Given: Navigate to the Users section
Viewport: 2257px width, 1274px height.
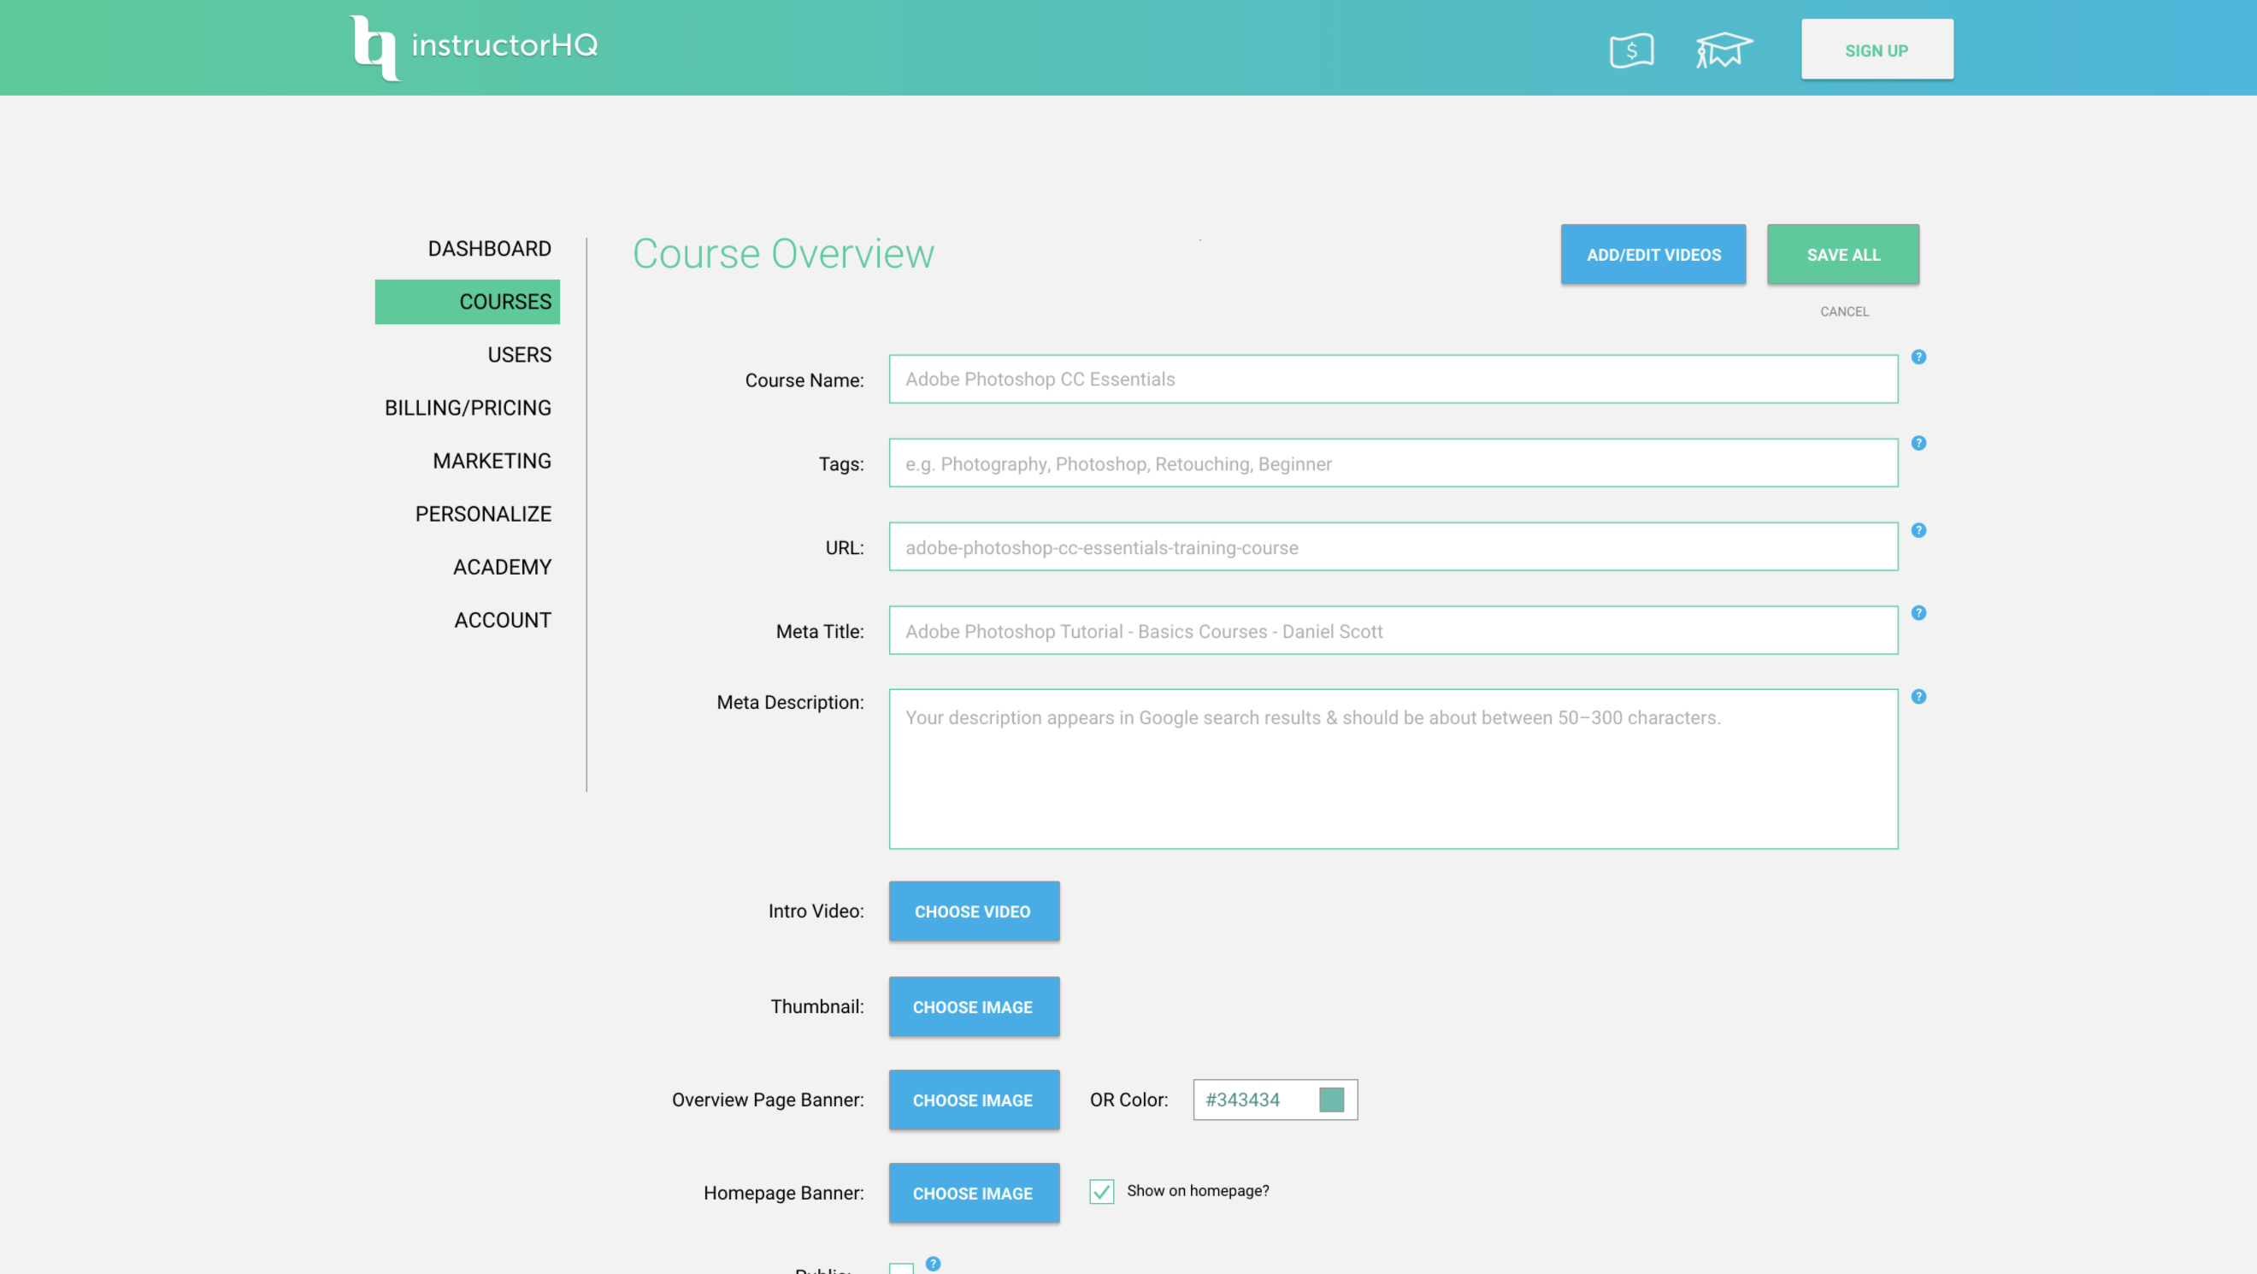Looking at the screenshot, I should pos(519,354).
